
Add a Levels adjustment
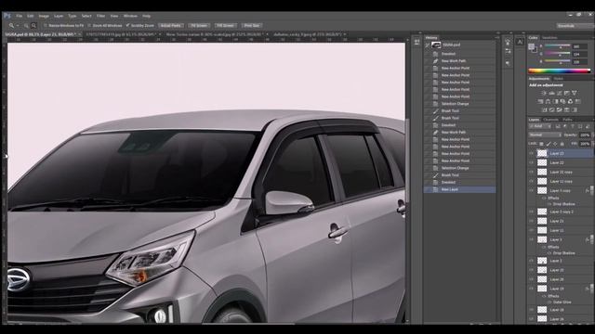point(551,93)
